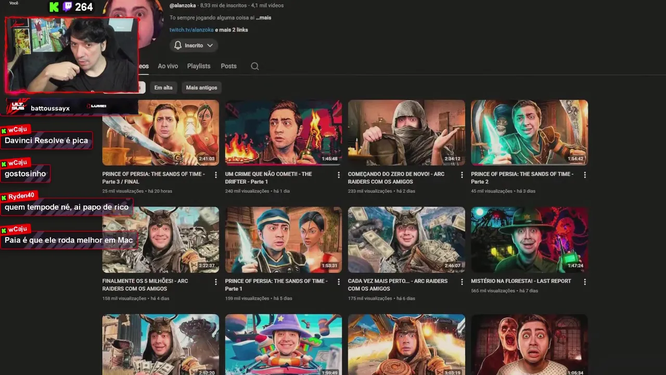Filter videos by Em alta
The height and width of the screenshot is (375, 666).
[x=163, y=87]
